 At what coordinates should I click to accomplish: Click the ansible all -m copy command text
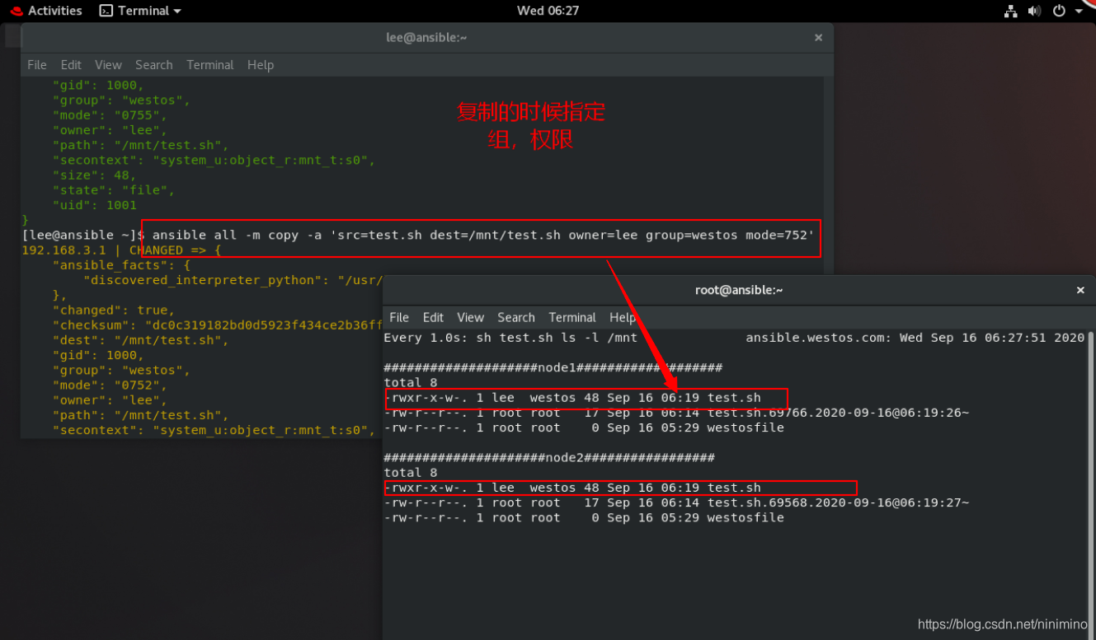click(483, 235)
